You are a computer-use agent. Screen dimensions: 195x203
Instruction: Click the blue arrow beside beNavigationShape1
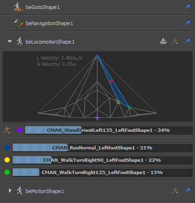click(x=188, y=23)
